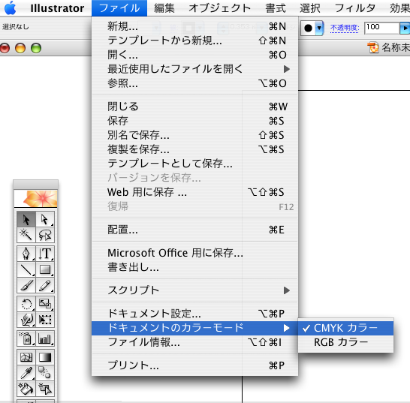This screenshot has width=410, height=403.
Task: Choose 配置... menu item
Action: pos(194,230)
